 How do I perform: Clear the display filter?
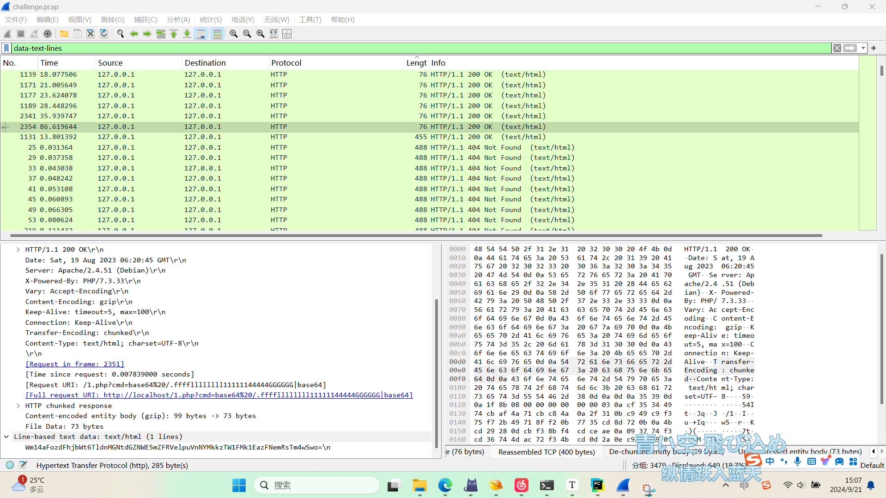pyautogui.click(x=837, y=48)
